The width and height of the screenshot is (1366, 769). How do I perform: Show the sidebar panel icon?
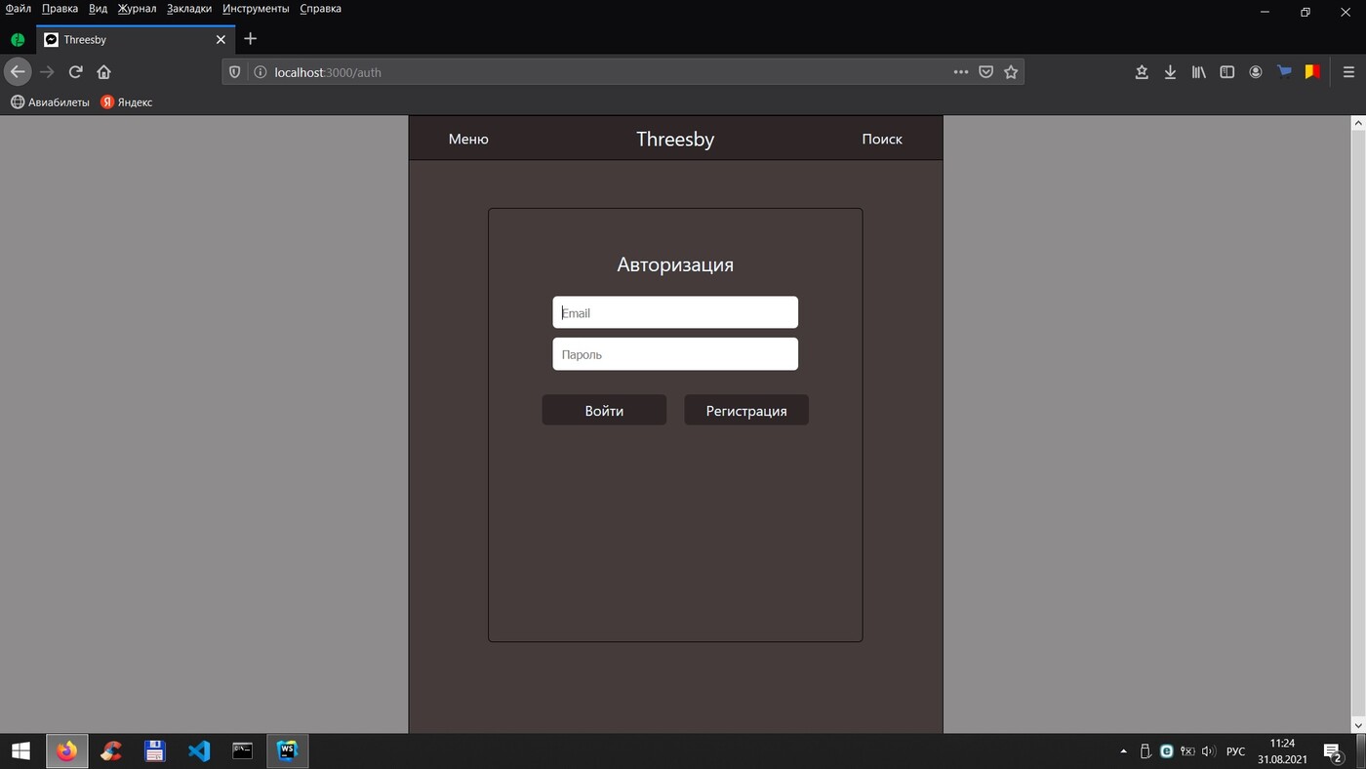pyautogui.click(x=1227, y=72)
